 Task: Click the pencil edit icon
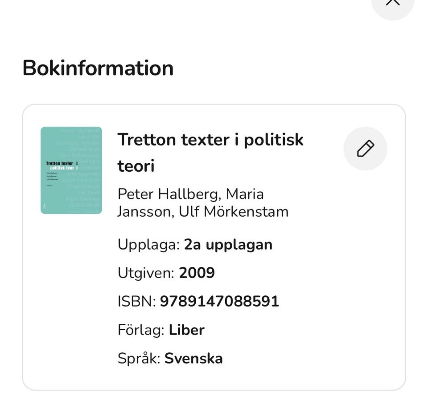pos(365,149)
